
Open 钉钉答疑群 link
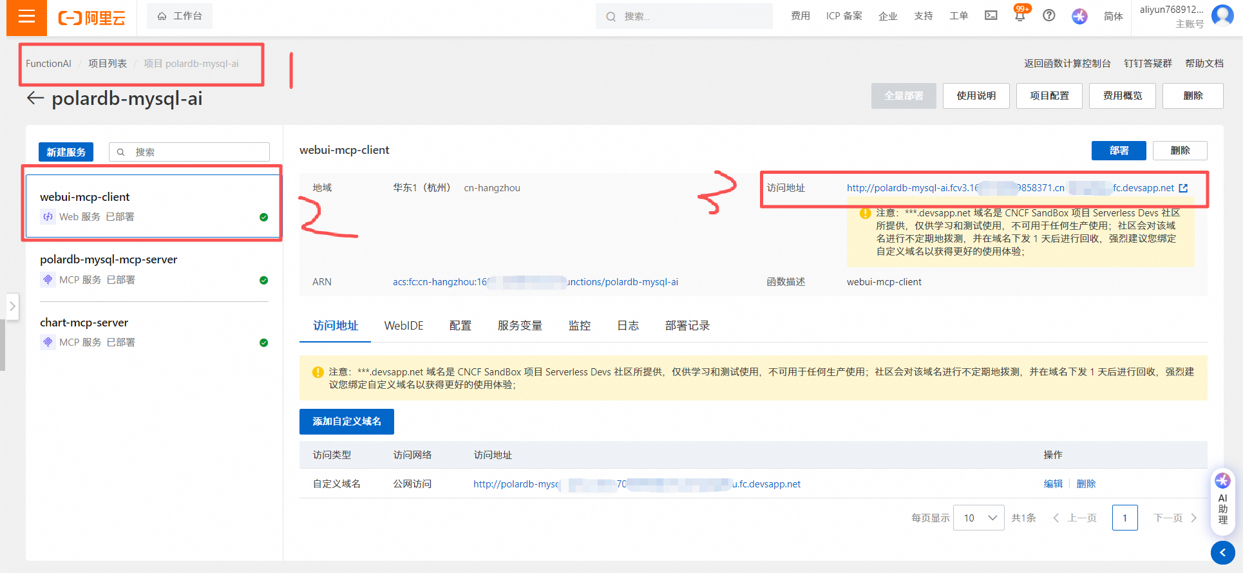pyautogui.click(x=1148, y=63)
